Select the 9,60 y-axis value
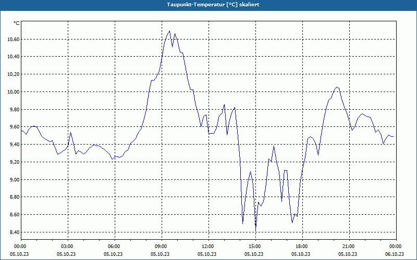 (x=14, y=127)
